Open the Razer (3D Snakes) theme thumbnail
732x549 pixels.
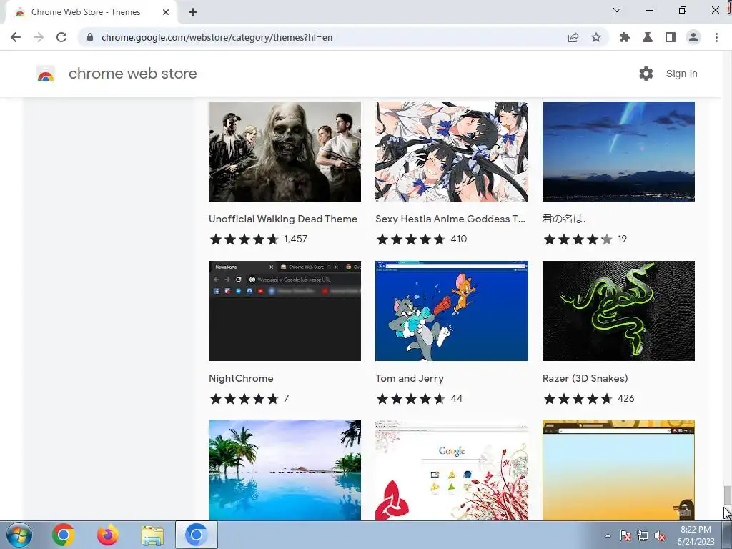[618, 311]
